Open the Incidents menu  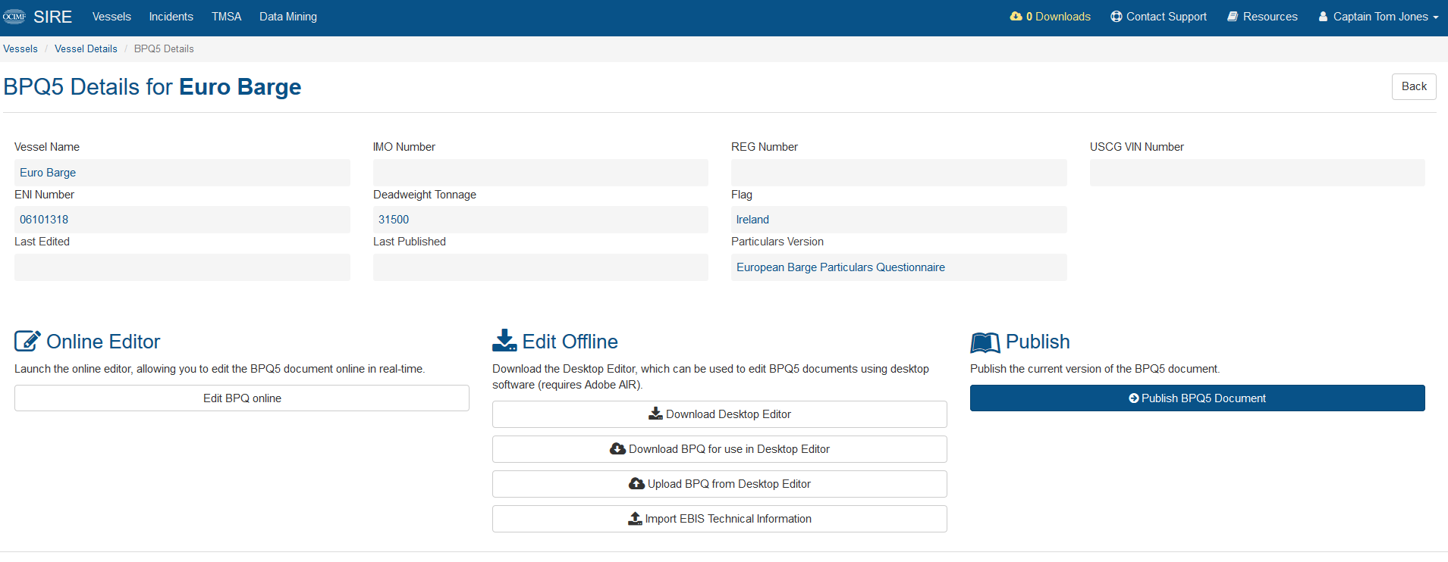pos(171,17)
